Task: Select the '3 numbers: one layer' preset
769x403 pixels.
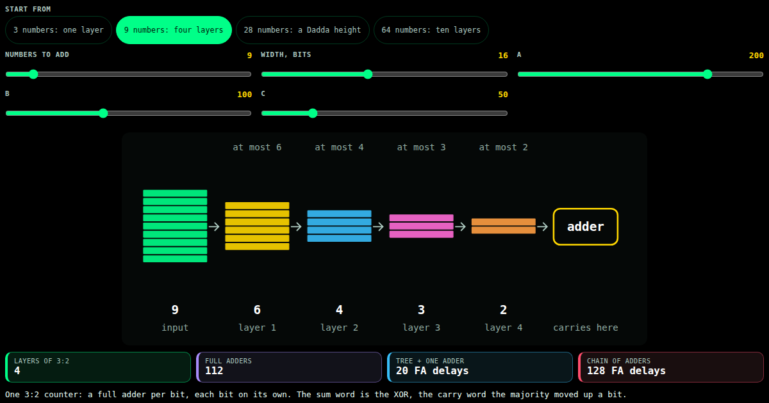Action: 58,30
